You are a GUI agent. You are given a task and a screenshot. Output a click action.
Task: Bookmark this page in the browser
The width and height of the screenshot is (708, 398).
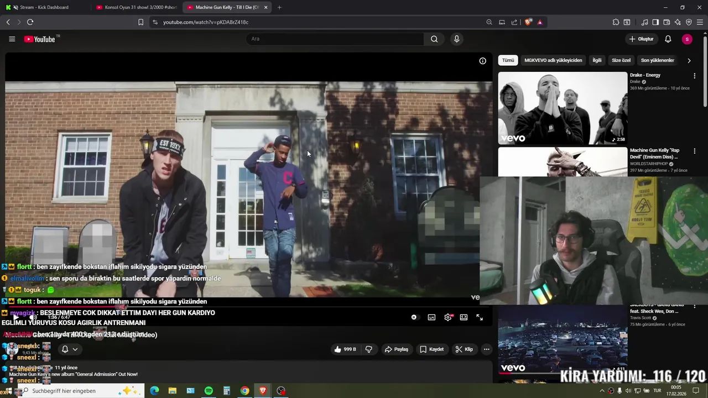(x=140, y=22)
